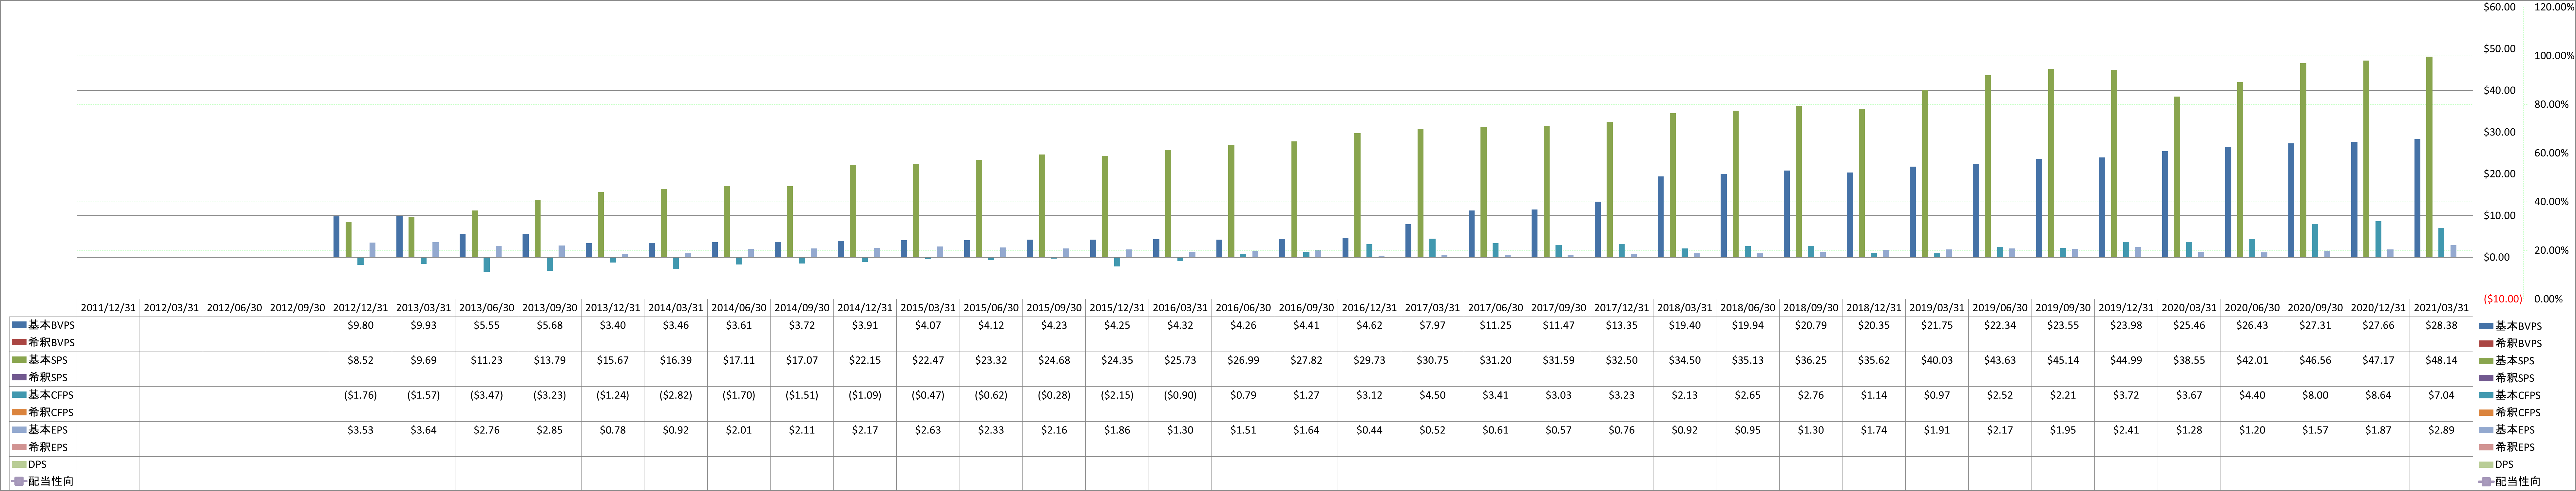Viewport: 2576px width, 491px height.
Task: Click the blue 基本BVPS swatch in the data table
Action: [x=19, y=325]
